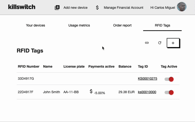The height and width of the screenshot is (122, 195).
Task: Select the RFID Tags tab
Action: pyautogui.click(x=162, y=25)
